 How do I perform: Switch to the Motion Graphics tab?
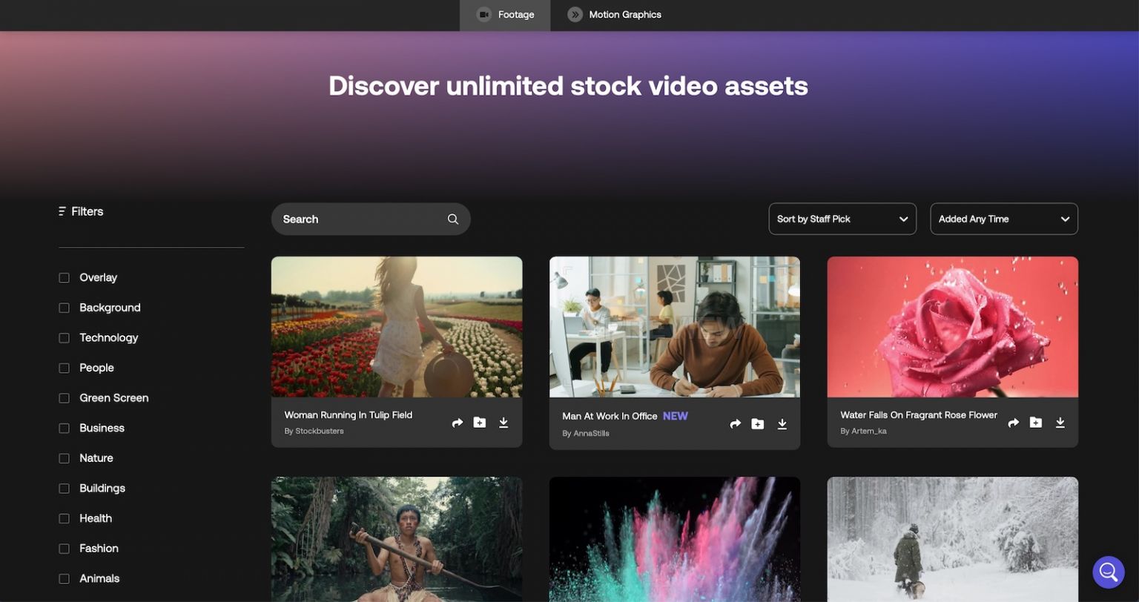[x=613, y=14]
